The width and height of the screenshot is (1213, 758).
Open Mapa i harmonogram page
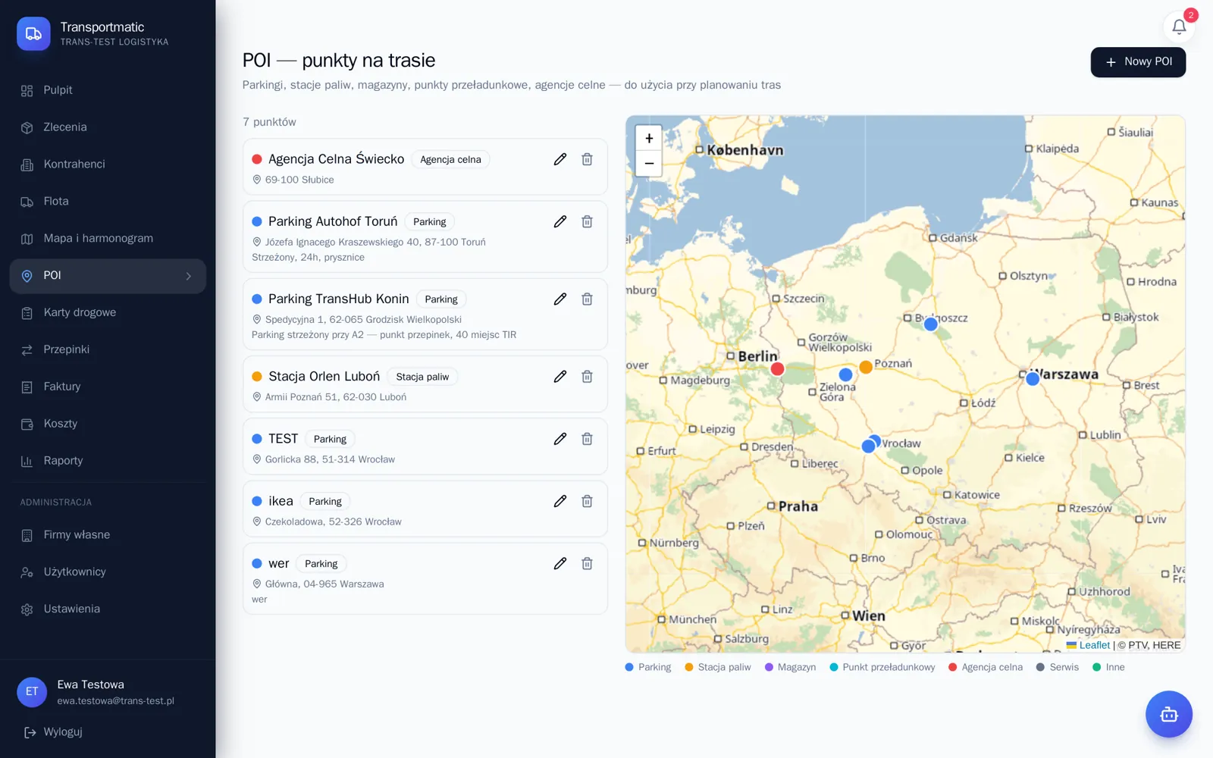(108, 239)
